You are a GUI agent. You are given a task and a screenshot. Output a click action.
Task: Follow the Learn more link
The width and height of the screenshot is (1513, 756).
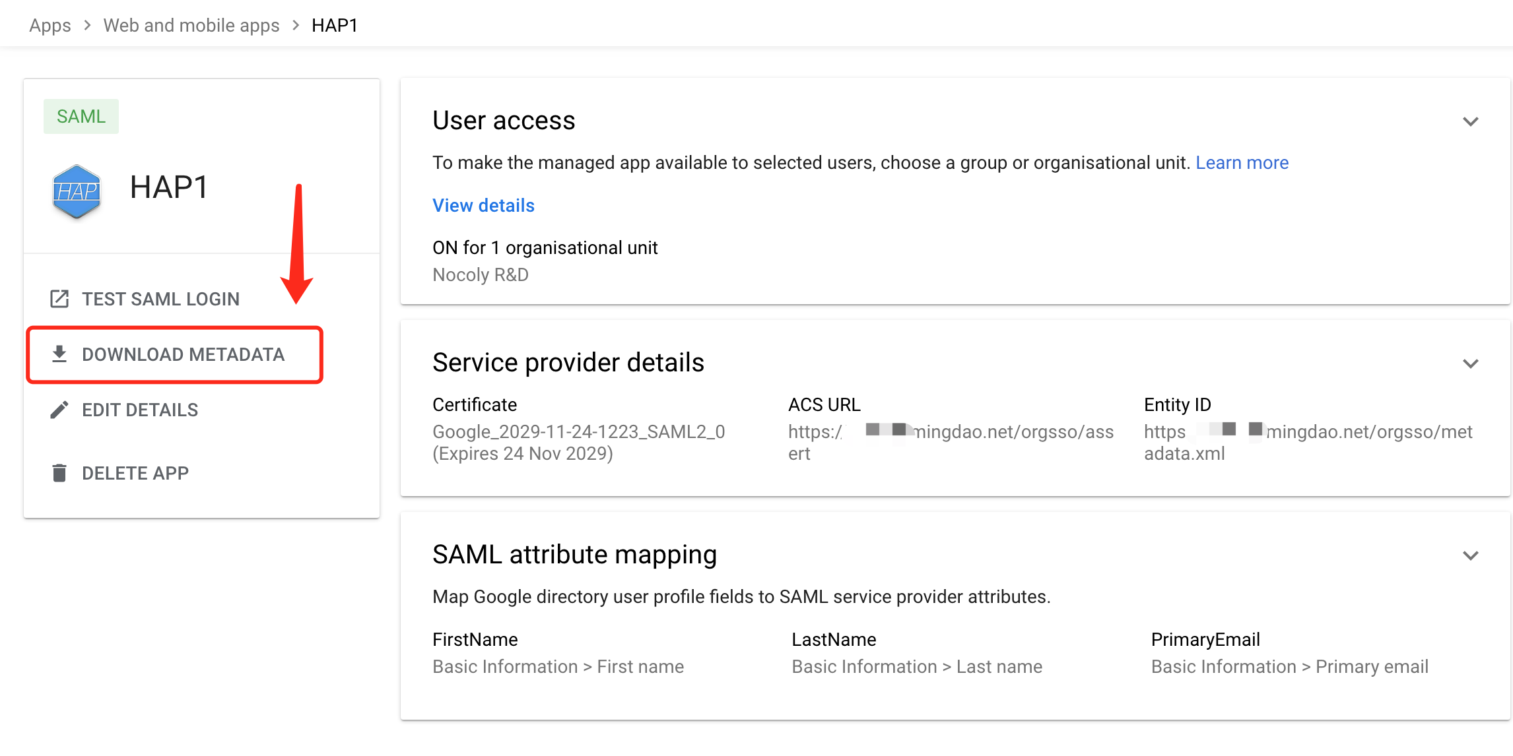point(1242,162)
